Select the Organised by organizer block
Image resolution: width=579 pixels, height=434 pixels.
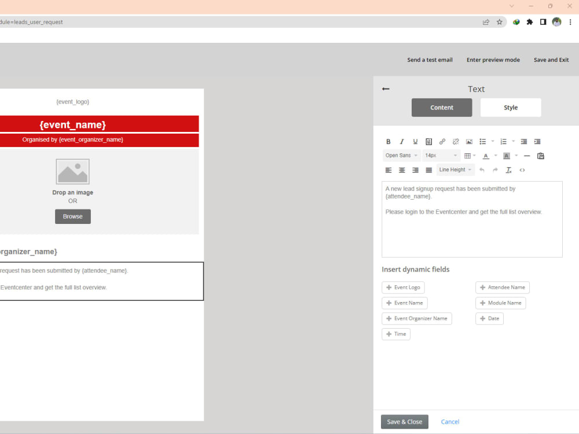pyautogui.click(x=100, y=140)
